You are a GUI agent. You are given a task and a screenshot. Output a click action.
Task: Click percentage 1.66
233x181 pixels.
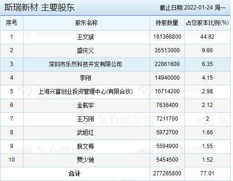click(207, 132)
